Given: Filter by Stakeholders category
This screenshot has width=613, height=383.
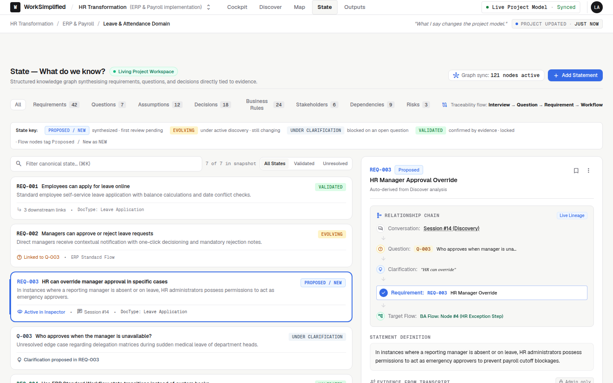Looking at the screenshot, I should (317, 105).
